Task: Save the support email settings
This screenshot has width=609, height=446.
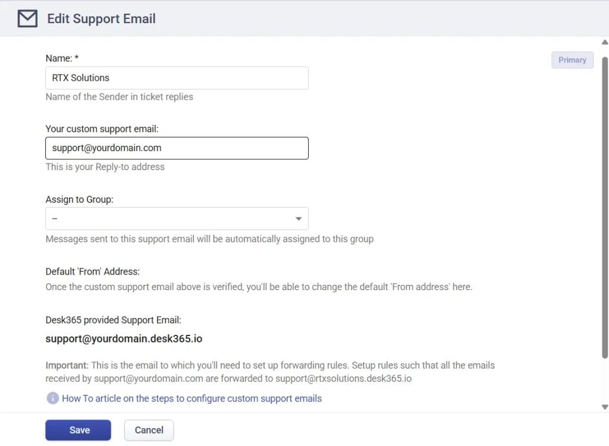Action: (78, 430)
